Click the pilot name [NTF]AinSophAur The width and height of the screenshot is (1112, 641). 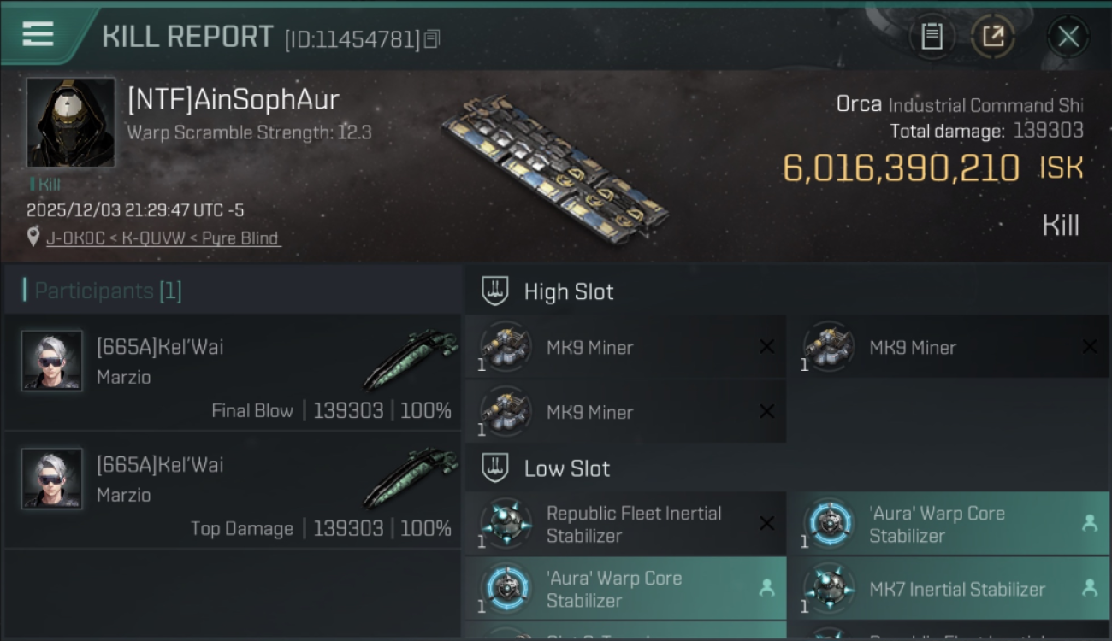click(x=233, y=99)
